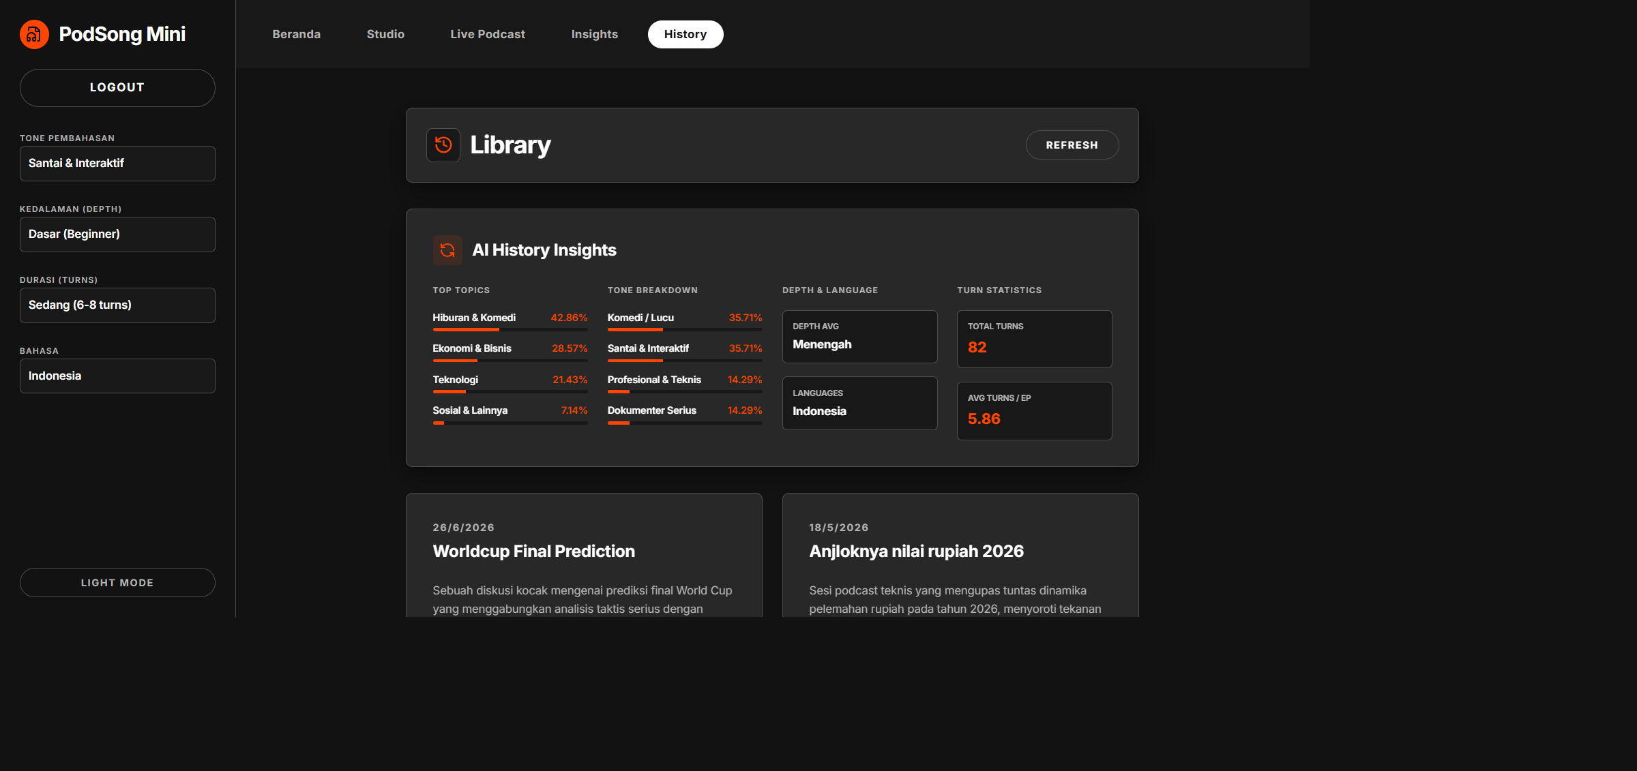Open the Worldcup Final Prediction card
This screenshot has width=1637, height=771.
click(584, 556)
